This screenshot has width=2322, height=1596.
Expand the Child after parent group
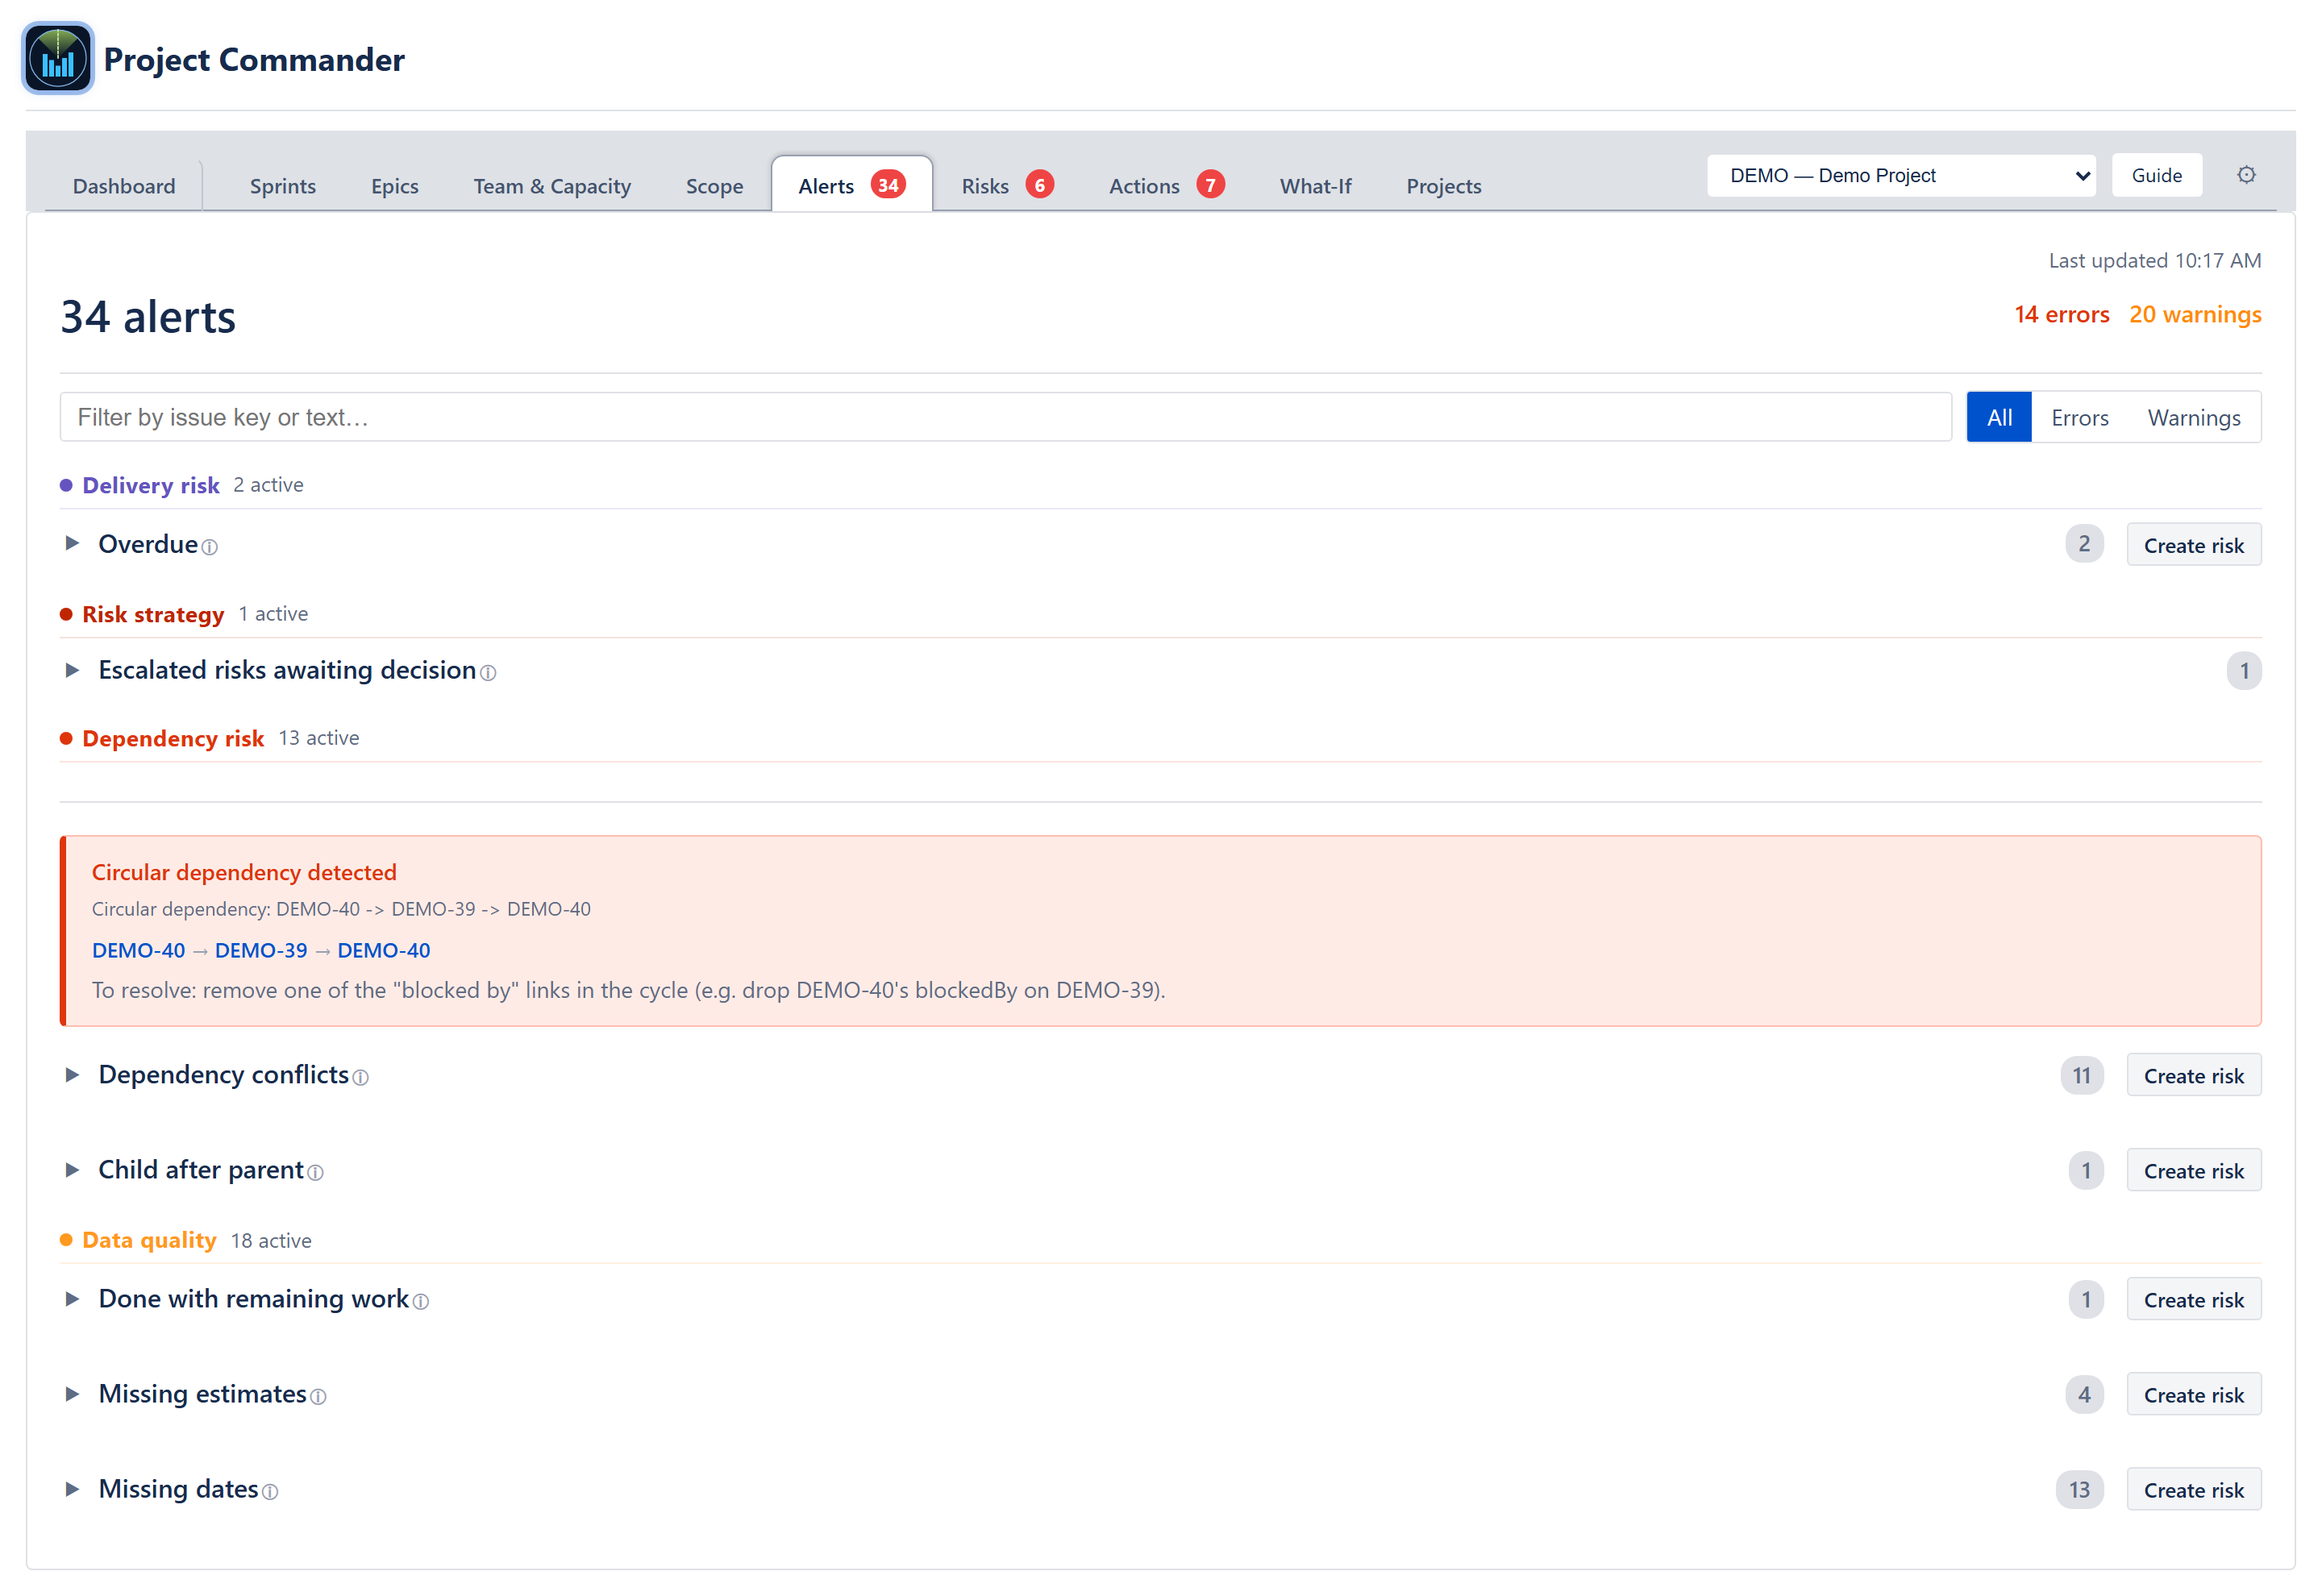coord(72,1169)
